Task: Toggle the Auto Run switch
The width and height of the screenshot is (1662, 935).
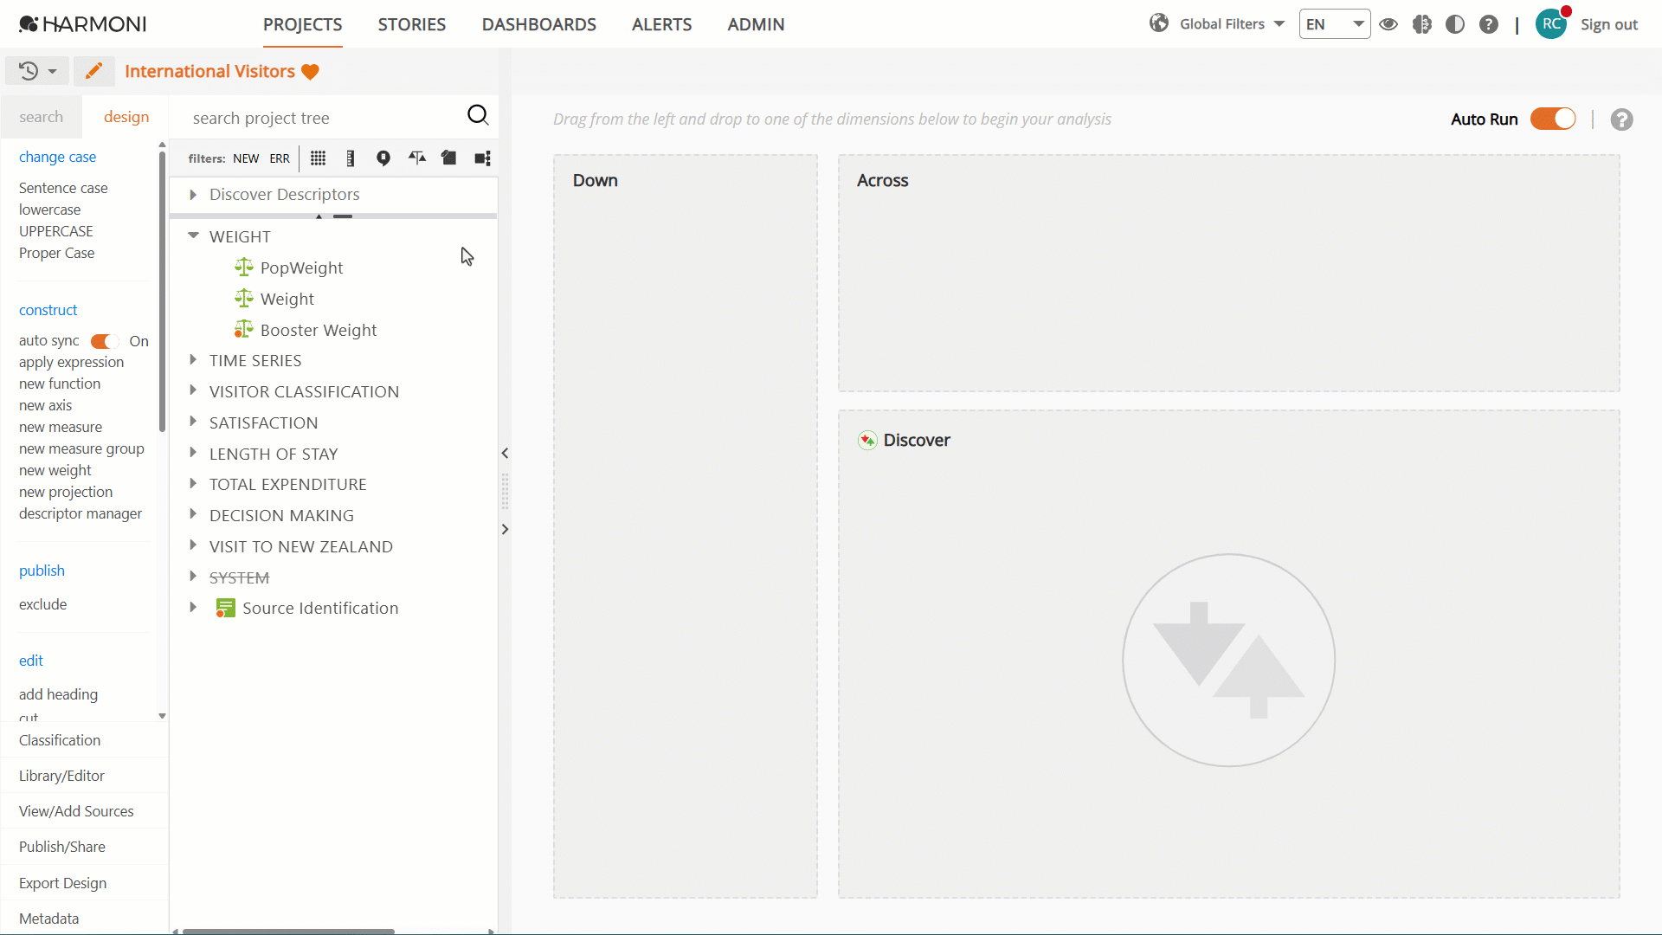Action: [1553, 119]
